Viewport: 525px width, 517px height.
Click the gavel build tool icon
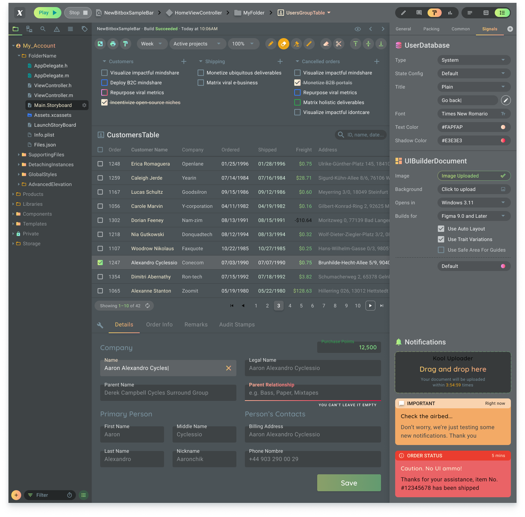tap(296, 44)
